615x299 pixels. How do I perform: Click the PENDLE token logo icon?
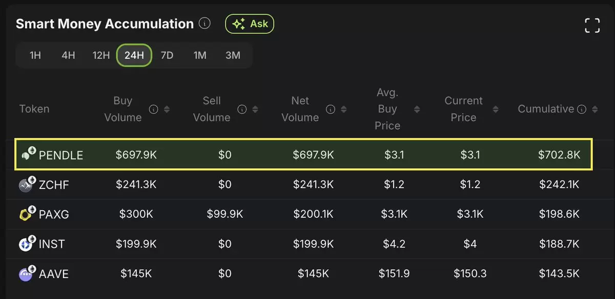27,153
